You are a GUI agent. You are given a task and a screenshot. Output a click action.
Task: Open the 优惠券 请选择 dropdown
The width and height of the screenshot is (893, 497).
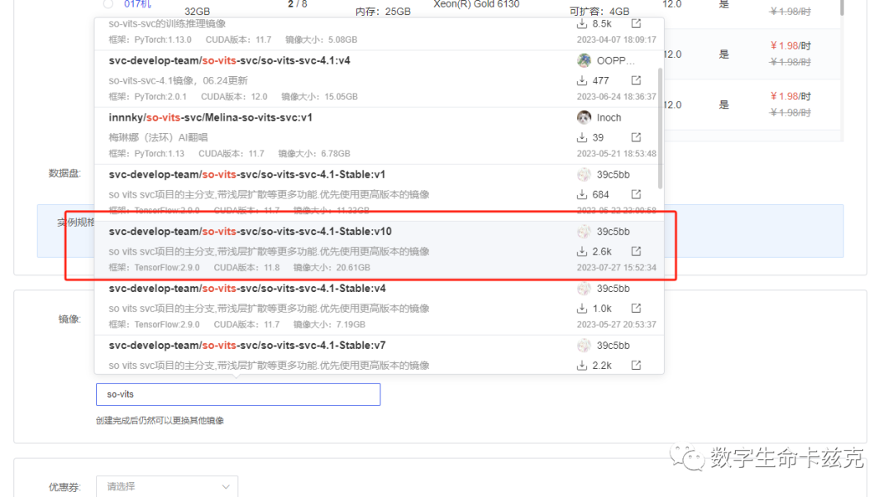(x=167, y=487)
